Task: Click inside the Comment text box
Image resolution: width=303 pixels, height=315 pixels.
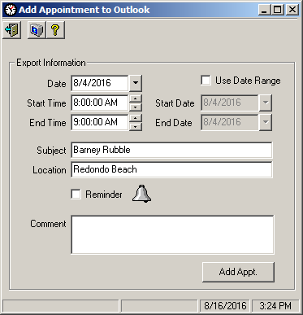Action: tap(172, 234)
